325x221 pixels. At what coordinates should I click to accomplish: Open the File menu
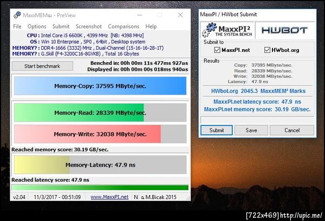pos(17,26)
